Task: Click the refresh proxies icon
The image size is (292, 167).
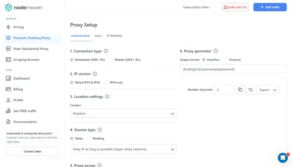Action: tap(250, 89)
